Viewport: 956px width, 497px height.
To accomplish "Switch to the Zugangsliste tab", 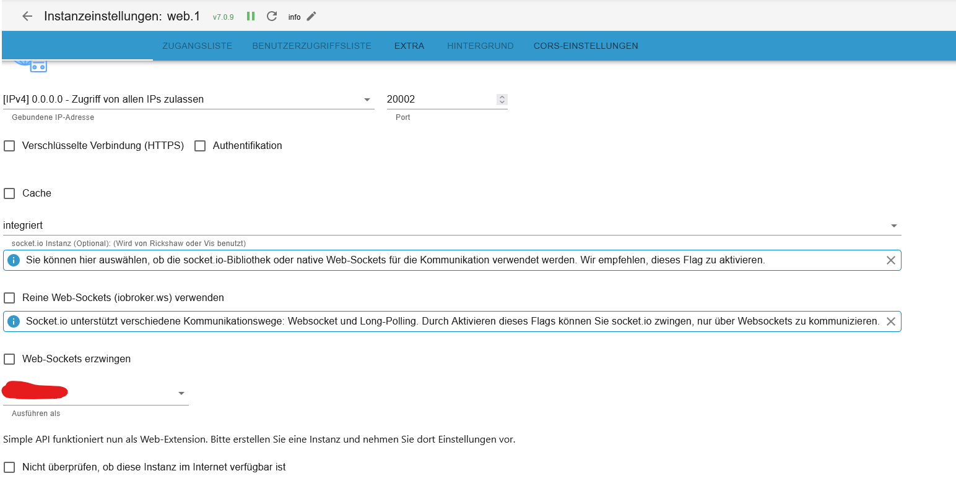I will [x=197, y=46].
